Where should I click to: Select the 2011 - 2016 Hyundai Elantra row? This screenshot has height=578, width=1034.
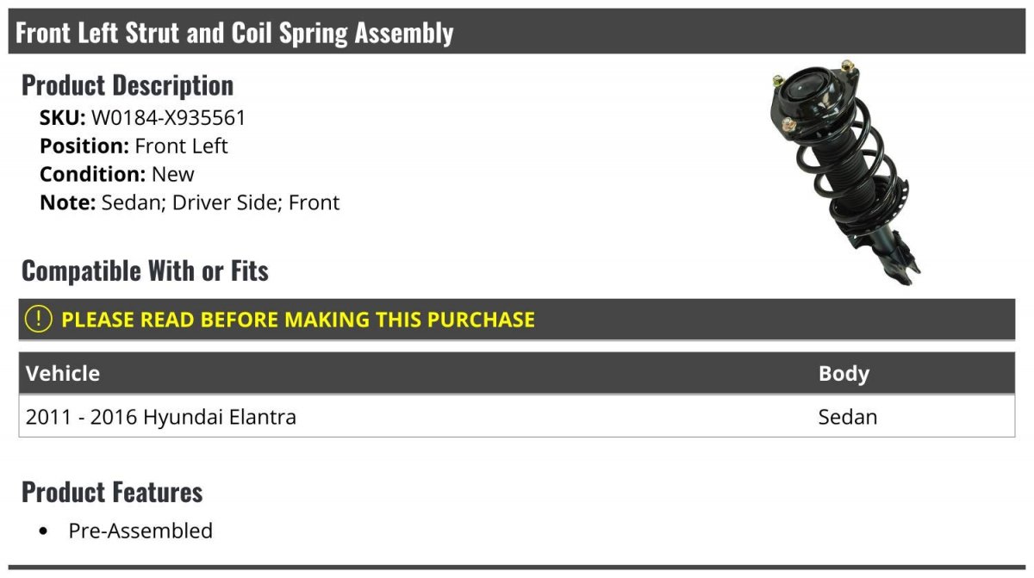click(x=517, y=416)
